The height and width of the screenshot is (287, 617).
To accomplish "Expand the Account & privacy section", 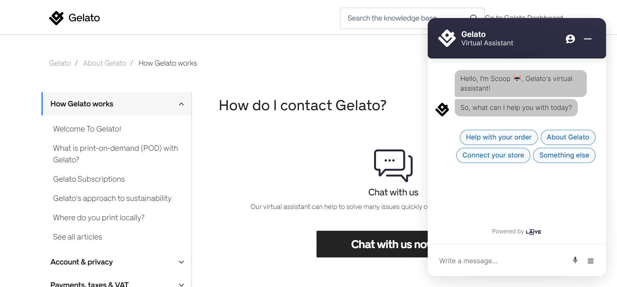I will pyautogui.click(x=181, y=262).
